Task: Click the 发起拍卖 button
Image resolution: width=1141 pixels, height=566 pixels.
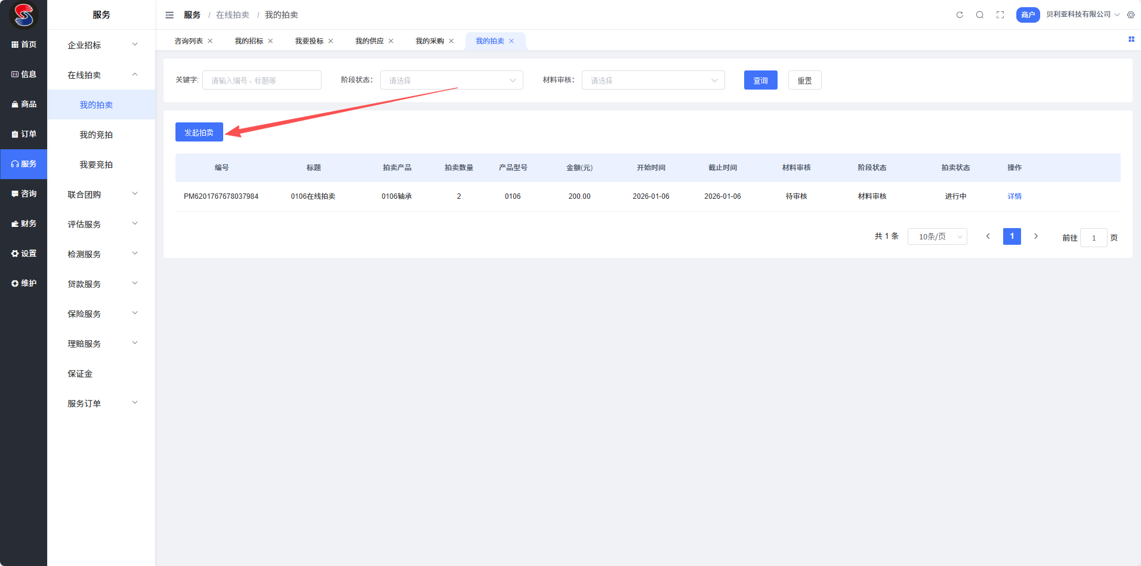Action: (x=199, y=133)
